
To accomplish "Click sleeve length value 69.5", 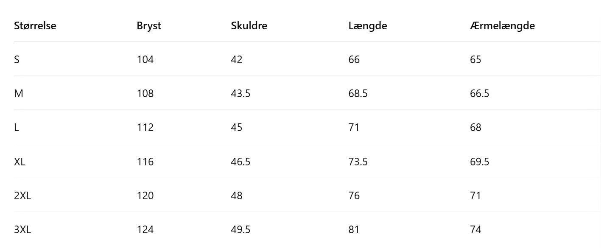I will point(479,162).
